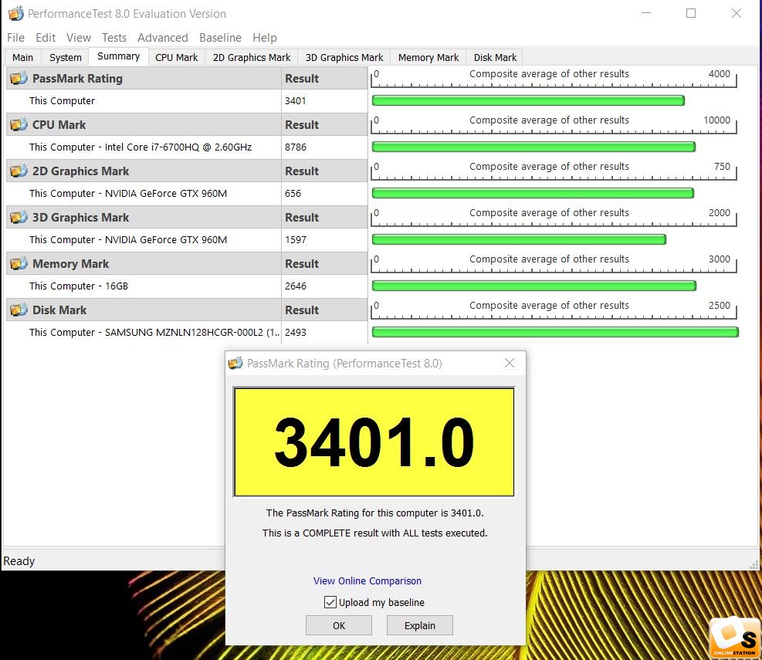762x660 pixels.
Task: Minimize the PerformanceTest window
Action: coord(646,13)
